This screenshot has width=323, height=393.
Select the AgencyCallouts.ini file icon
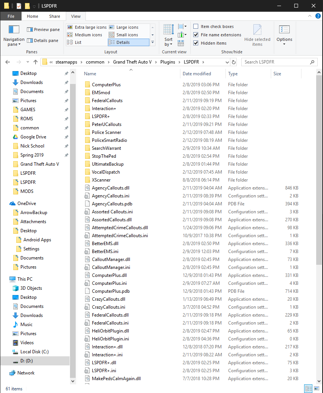pyautogui.click(x=87, y=196)
